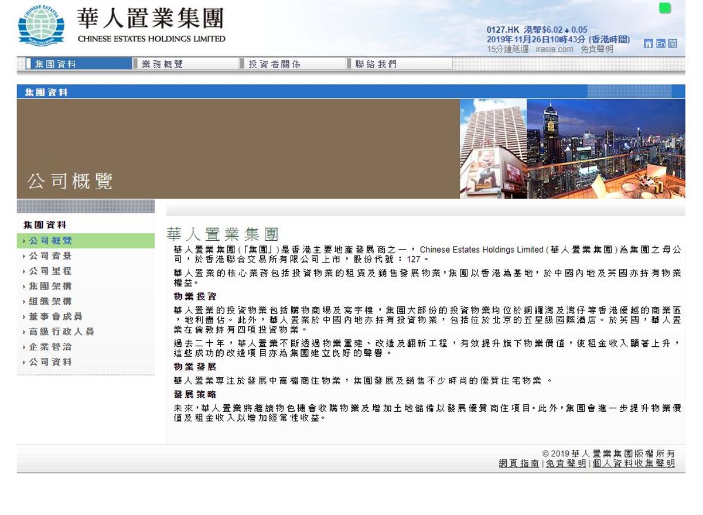Screen dimensions: 703x515
Task: Click the 集團資料 sidebar section header
Action: pyautogui.click(x=45, y=225)
